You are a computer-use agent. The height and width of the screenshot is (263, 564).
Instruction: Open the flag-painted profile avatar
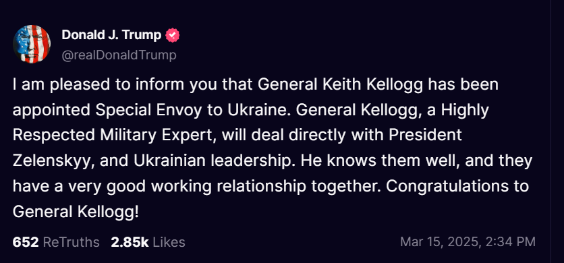32,45
